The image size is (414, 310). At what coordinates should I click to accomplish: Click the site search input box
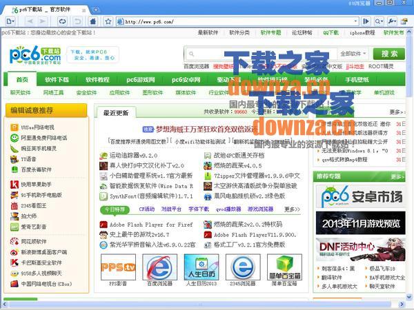262,54
